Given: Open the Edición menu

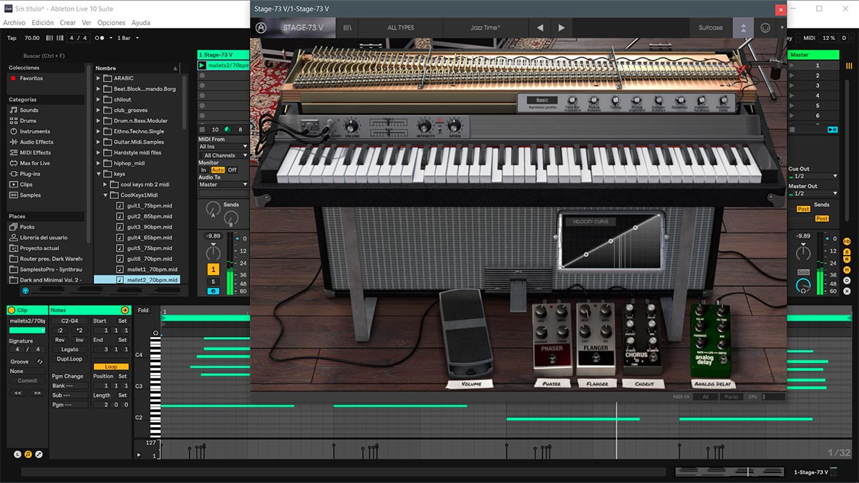Looking at the screenshot, I should tap(42, 23).
